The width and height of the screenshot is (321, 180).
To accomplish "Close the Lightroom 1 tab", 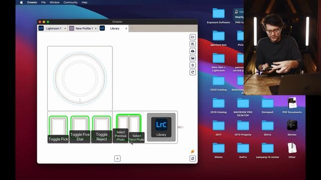I will (x=65, y=28).
